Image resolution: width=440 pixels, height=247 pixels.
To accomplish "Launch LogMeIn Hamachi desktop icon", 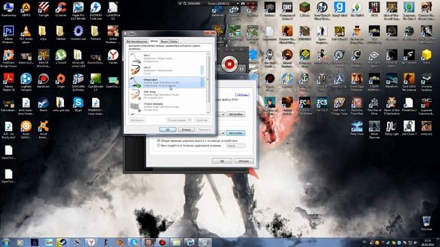I will tap(26, 82).
